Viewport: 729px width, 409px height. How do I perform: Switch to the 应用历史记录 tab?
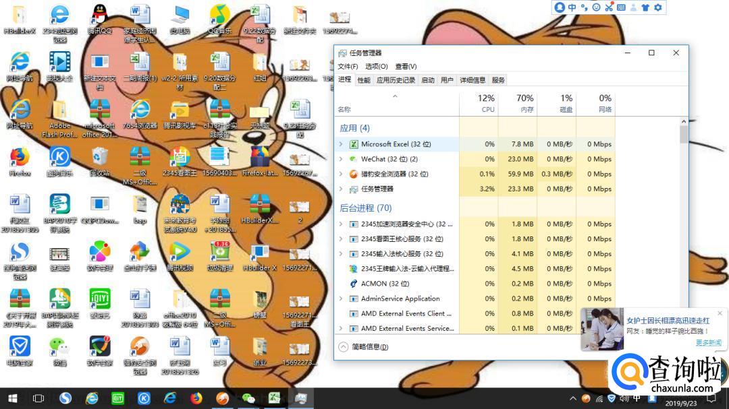(396, 80)
